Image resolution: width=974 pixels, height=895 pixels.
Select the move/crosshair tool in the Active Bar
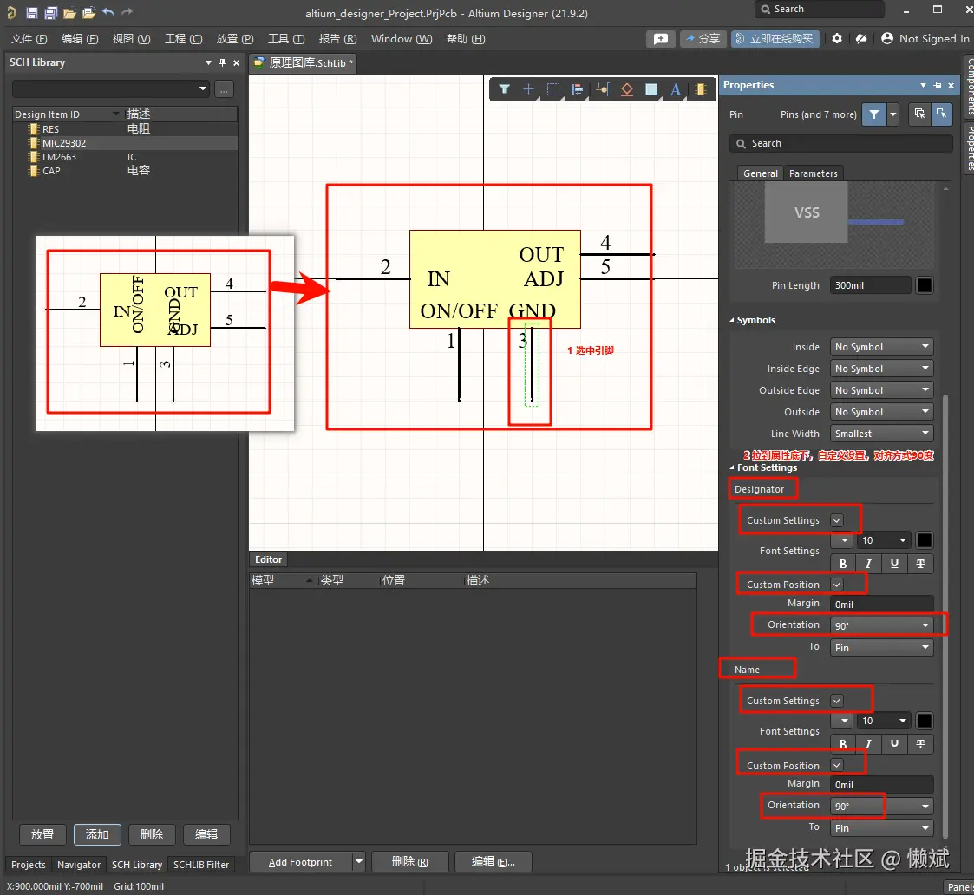tap(528, 89)
